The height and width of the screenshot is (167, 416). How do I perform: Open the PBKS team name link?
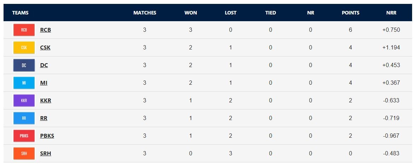click(47, 136)
